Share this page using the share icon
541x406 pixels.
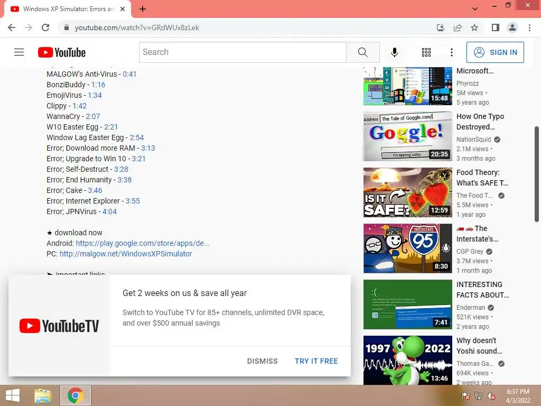click(x=458, y=27)
